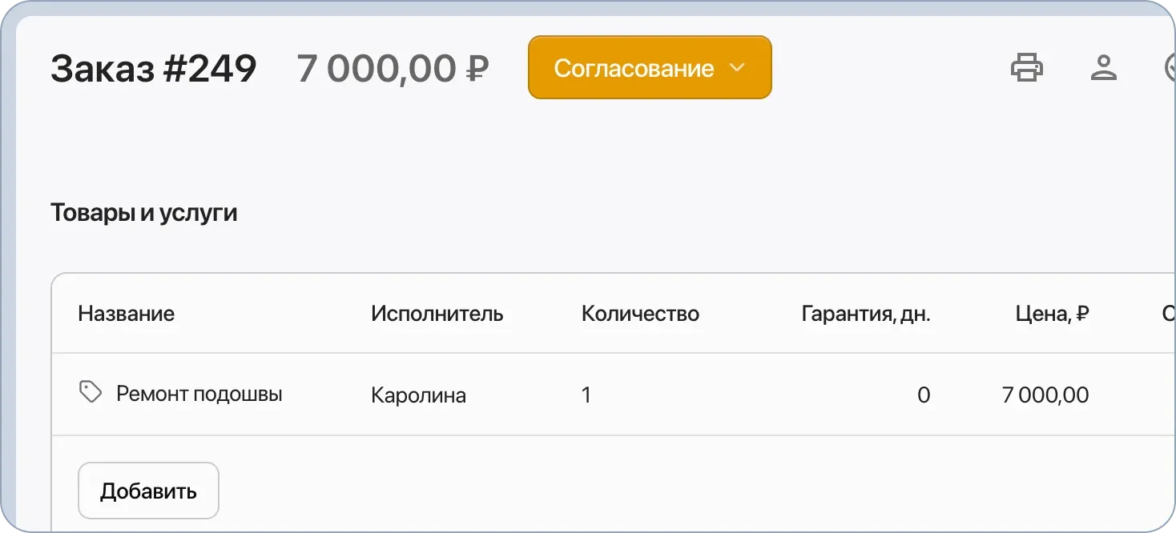Sort by the Название column header
This screenshot has width=1176, height=533.
pyautogui.click(x=127, y=314)
